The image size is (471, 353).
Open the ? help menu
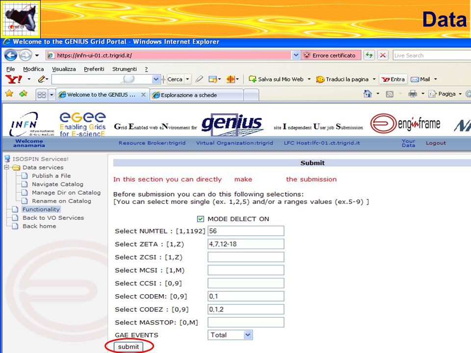(146, 69)
